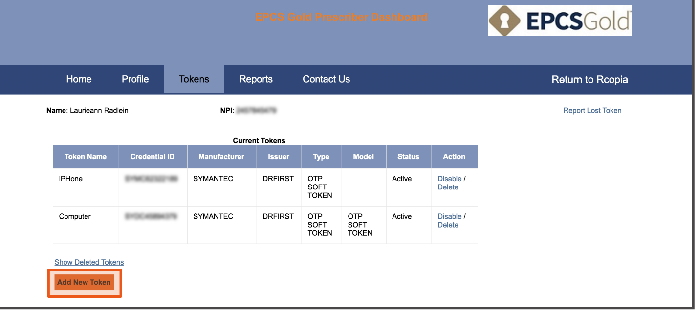Click Return to Rcopia
The height and width of the screenshot is (311, 698).
(x=589, y=80)
